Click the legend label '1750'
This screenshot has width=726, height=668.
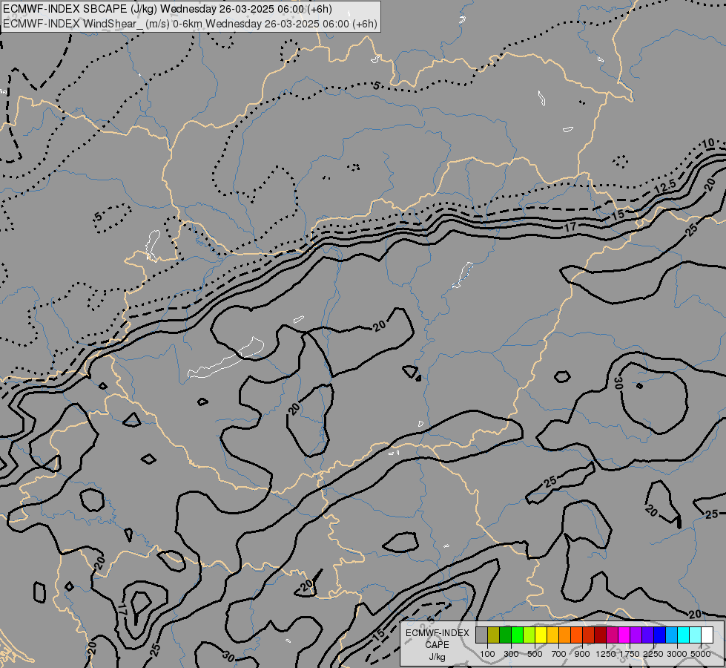[630, 654]
